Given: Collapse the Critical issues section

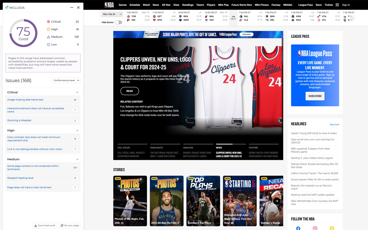Looking at the screenshot, I should (77, 92).
